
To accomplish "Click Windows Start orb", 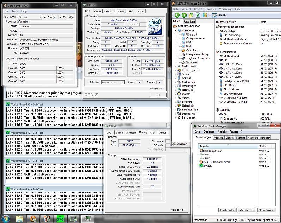I will (5, 218).
